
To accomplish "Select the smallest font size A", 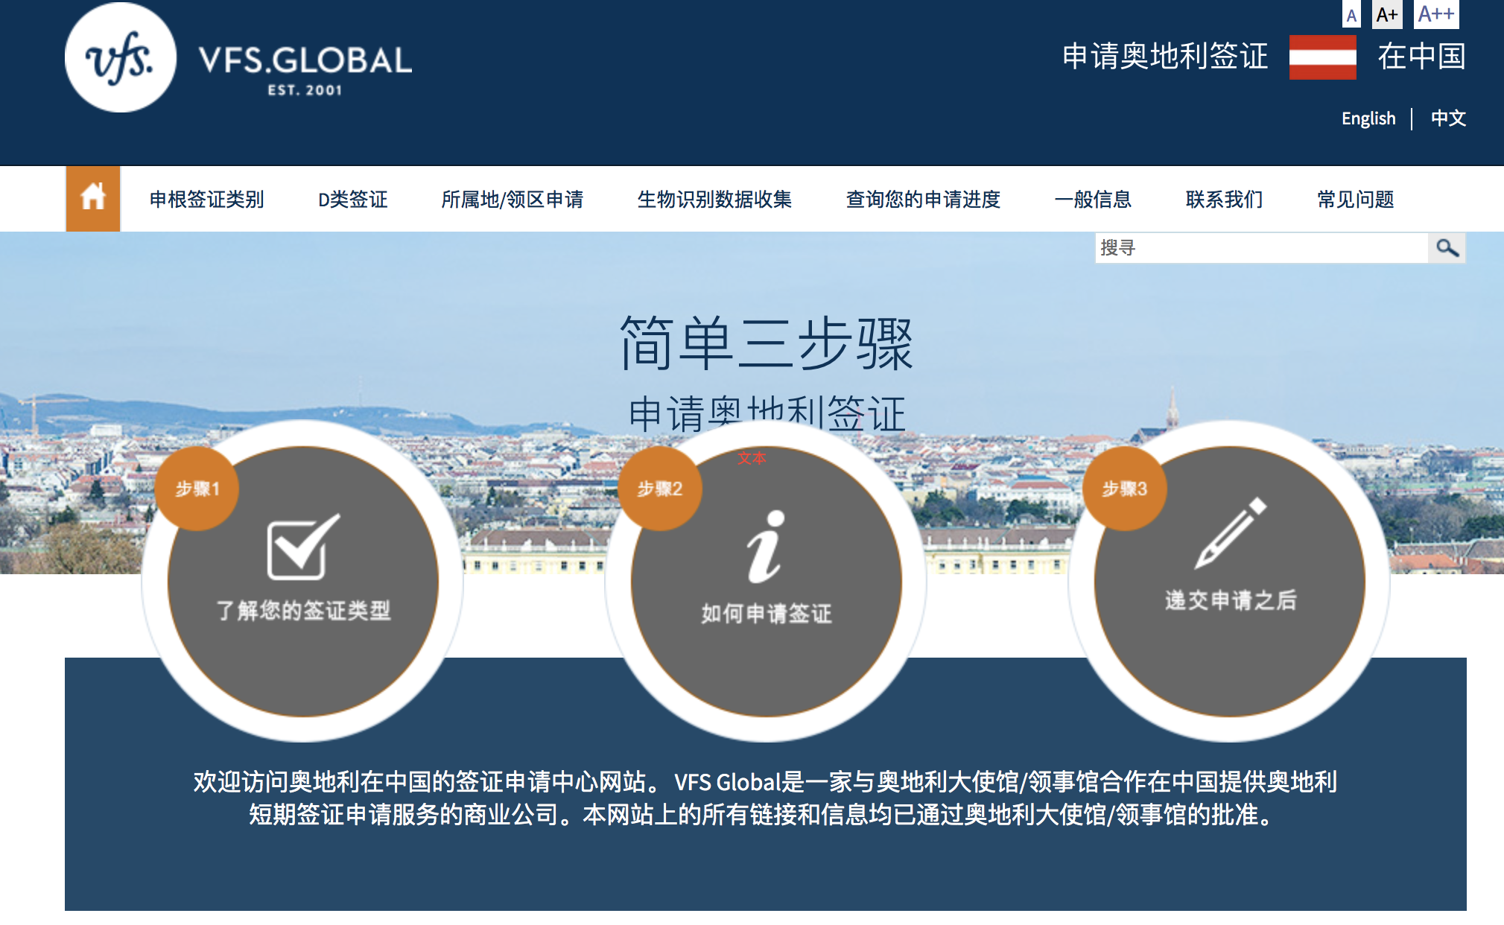I will pos(1351,15).
